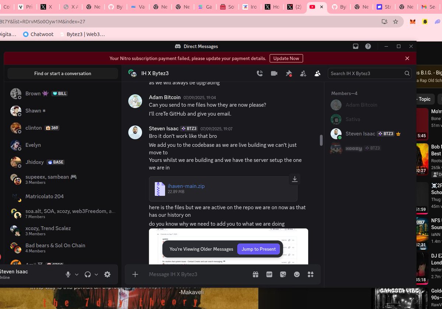Mute the microphone
Viewport: 442px width, 309px height.
68,274
